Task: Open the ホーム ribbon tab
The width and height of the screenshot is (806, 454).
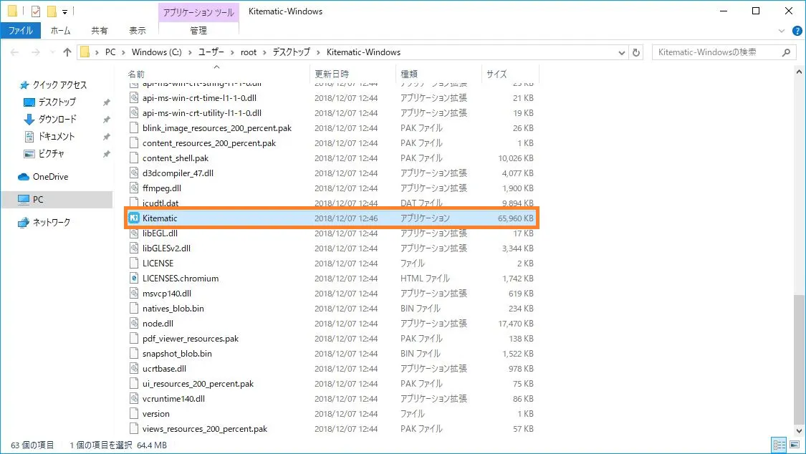Action: point(61,31)
